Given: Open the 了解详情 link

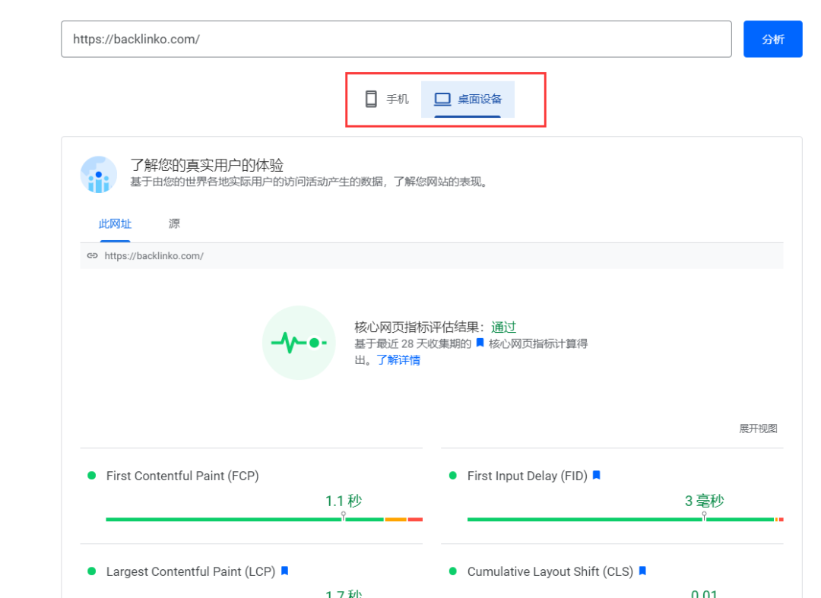Looking at the screenshot, I should (400, 359).
